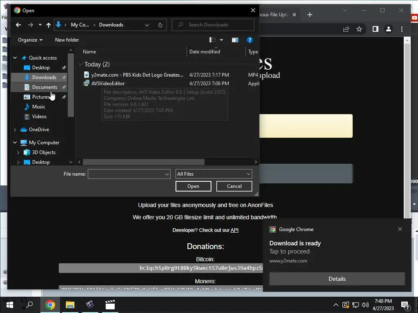This screenshot has height=313, width=418.
Task: Open Chrome three-dot menu
Action: pyautogui.click(x=402, y=29)
